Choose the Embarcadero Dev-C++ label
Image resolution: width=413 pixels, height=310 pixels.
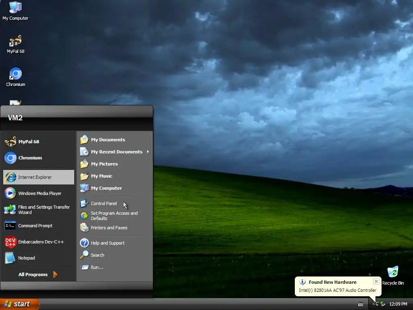tap(41, 242)
